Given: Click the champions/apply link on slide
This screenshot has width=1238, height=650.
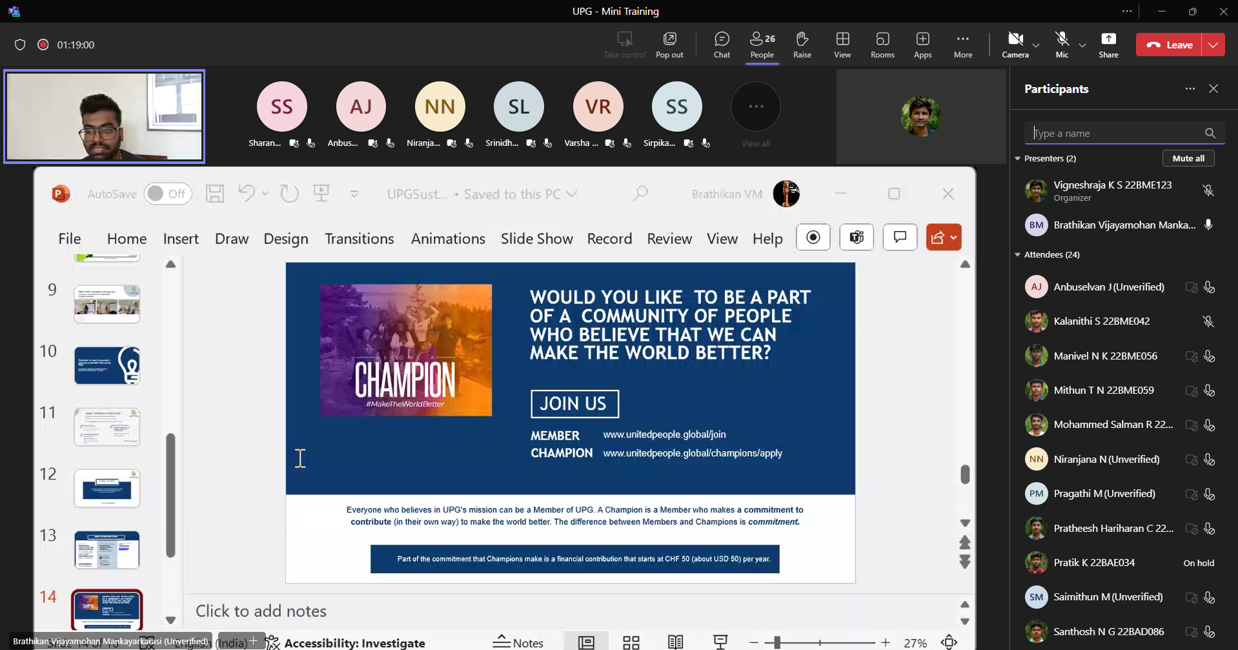Looking at the screenshot, I should click(x=693, y=453).
